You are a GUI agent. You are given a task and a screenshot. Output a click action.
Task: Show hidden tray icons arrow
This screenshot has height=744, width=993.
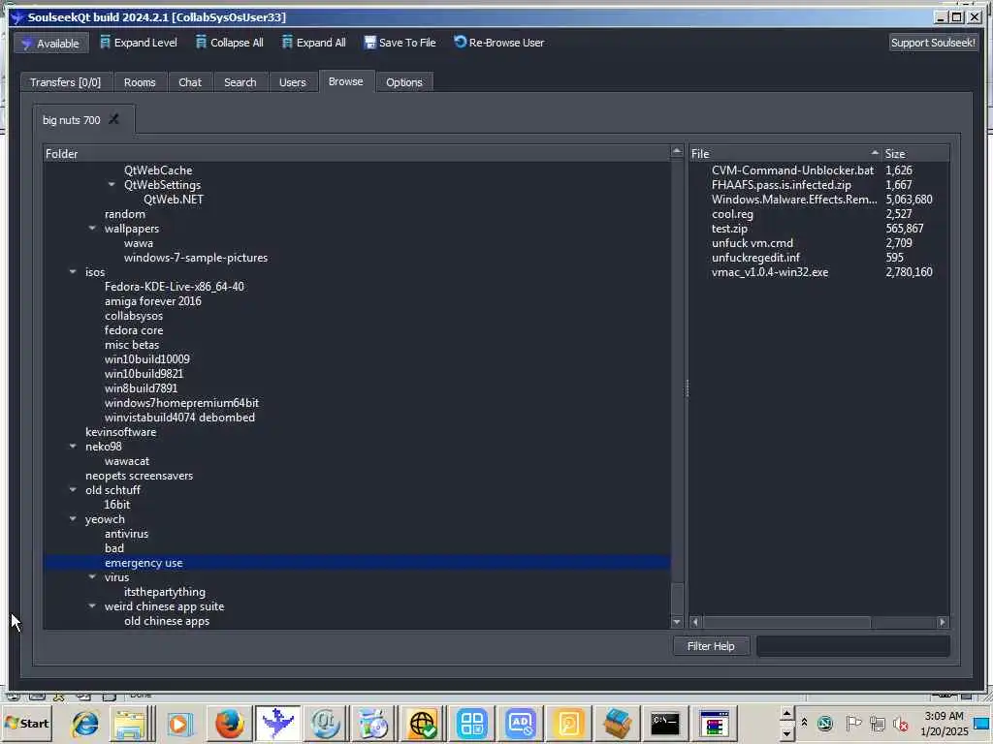[x=804, y=723]
